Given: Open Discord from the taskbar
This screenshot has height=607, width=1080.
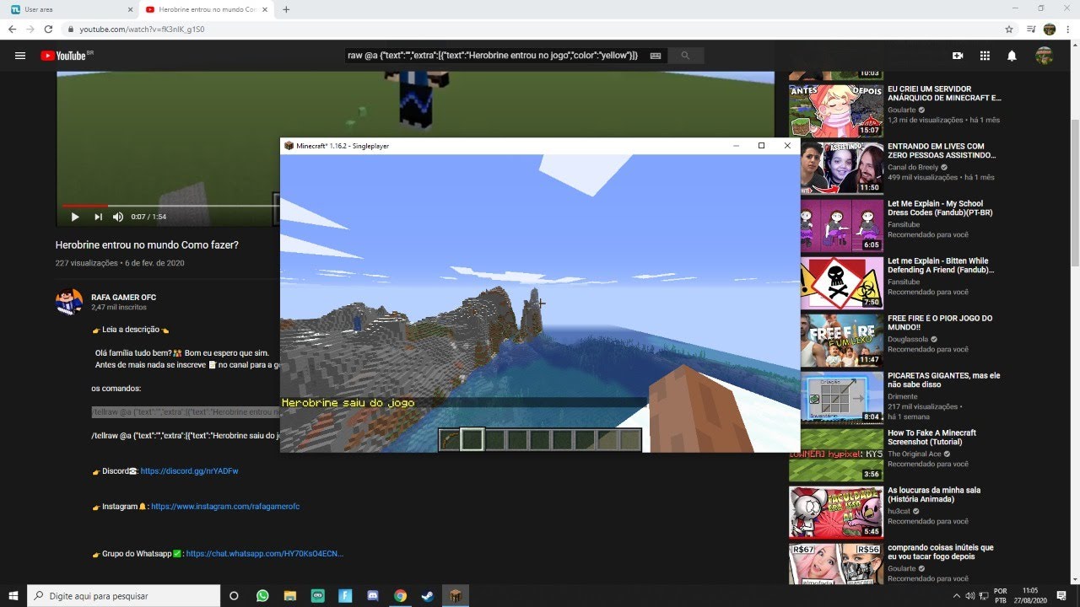Looking at the screenshot, I should pyautogui.click(x=372, y=596).
